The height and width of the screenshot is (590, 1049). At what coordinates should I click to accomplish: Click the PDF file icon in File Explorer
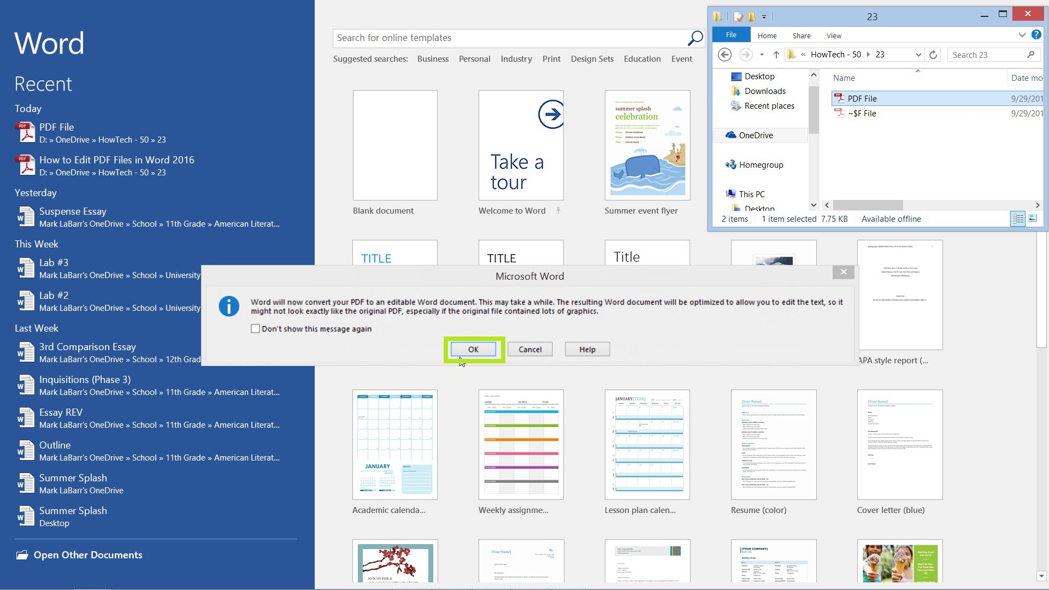(x=841, y=98)
